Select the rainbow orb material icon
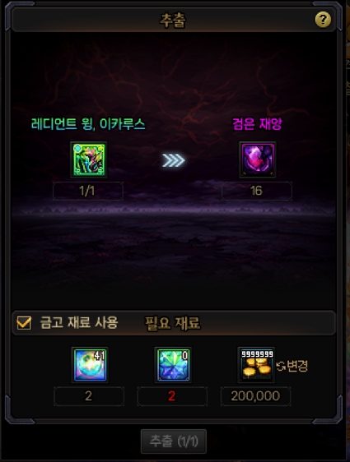Viewport: 350px width, 462px height. point(90,365)
